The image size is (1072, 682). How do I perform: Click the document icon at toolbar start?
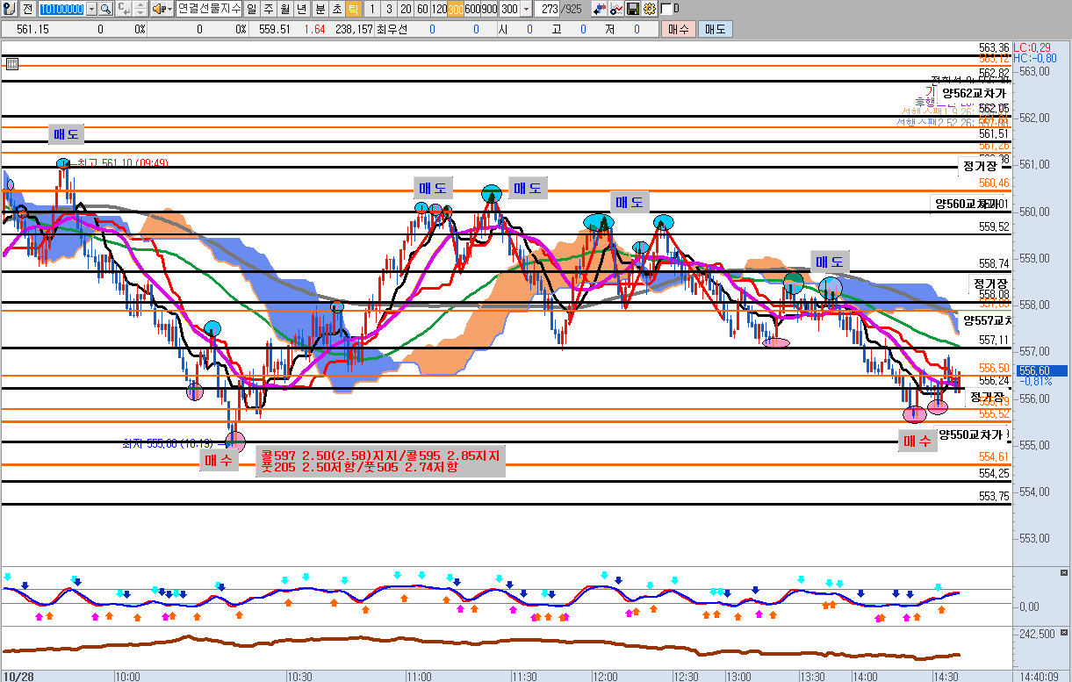(10, 9)
